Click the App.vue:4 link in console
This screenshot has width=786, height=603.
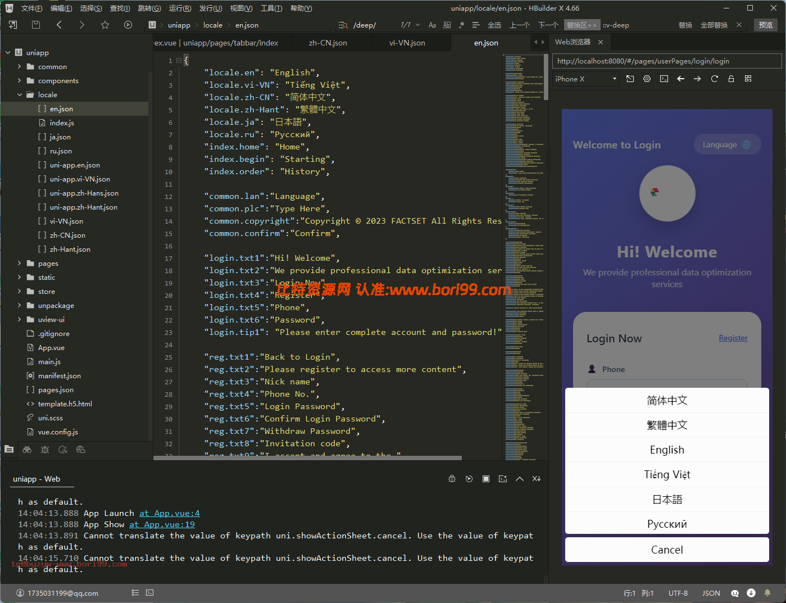(169, 513)
